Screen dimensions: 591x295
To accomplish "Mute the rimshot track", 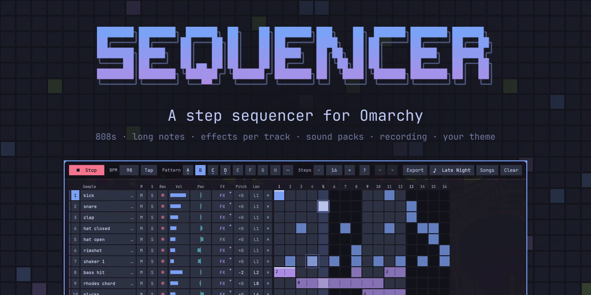I will coord(142,251).
